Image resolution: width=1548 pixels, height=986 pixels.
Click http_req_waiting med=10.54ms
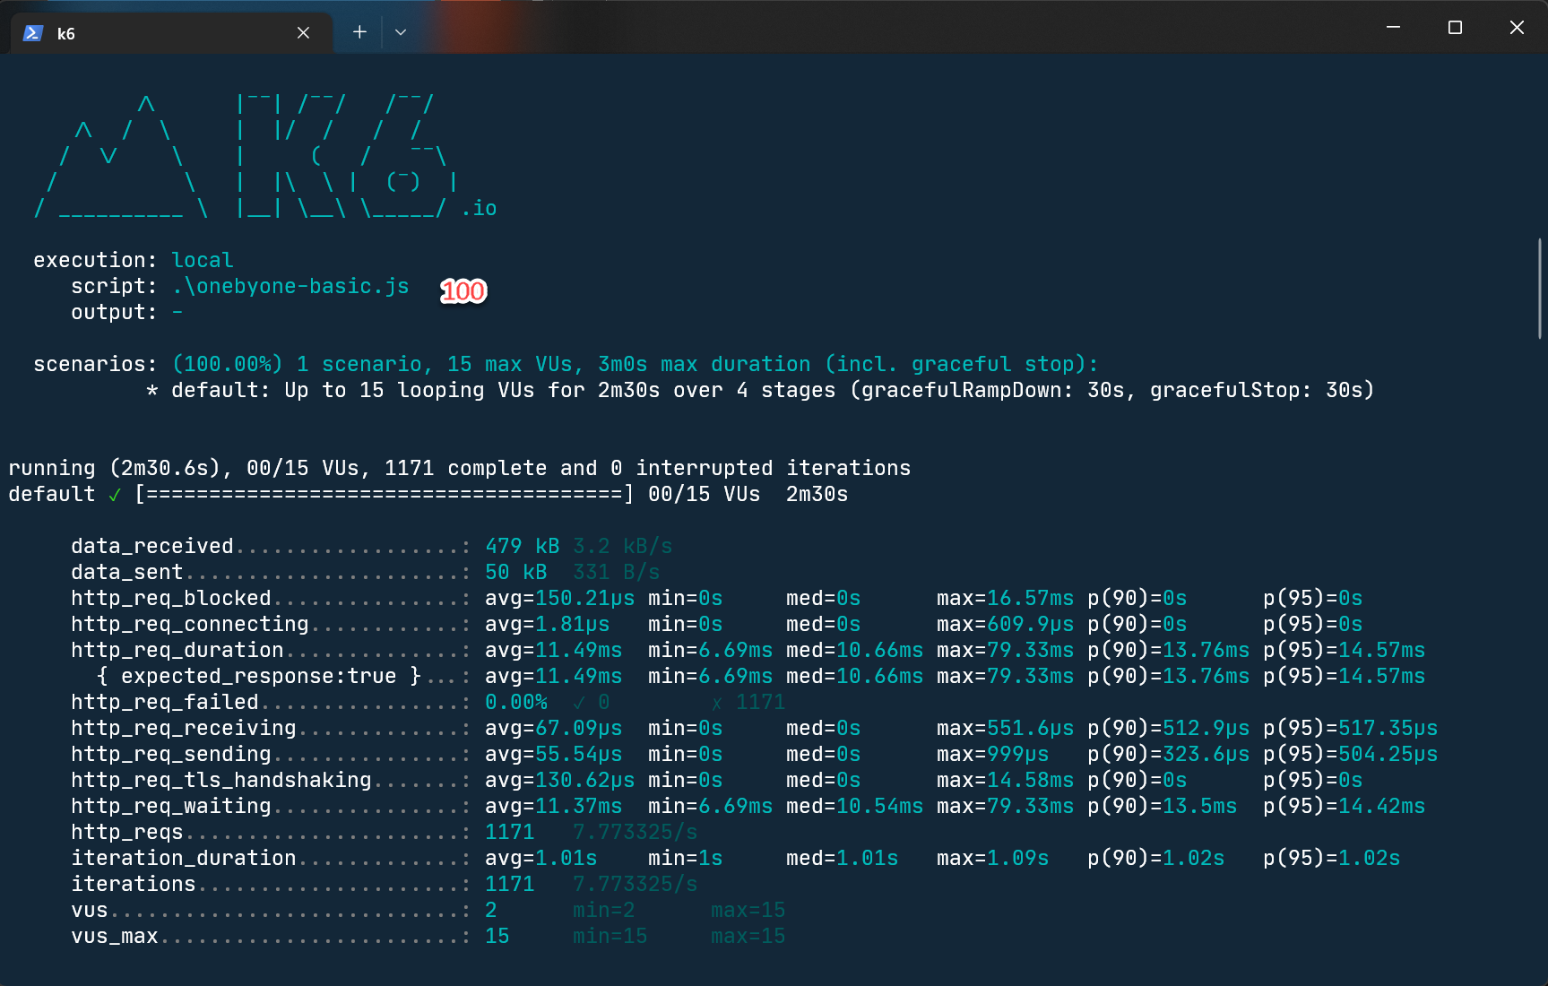pos(855,806)
